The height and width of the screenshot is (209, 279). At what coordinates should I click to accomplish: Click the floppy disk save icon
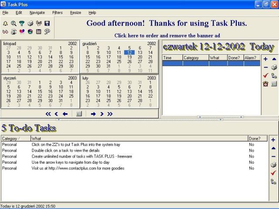click(x=47, y=24)
